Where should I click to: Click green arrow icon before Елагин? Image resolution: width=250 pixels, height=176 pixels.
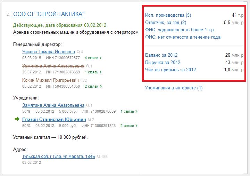pos(17,119)
